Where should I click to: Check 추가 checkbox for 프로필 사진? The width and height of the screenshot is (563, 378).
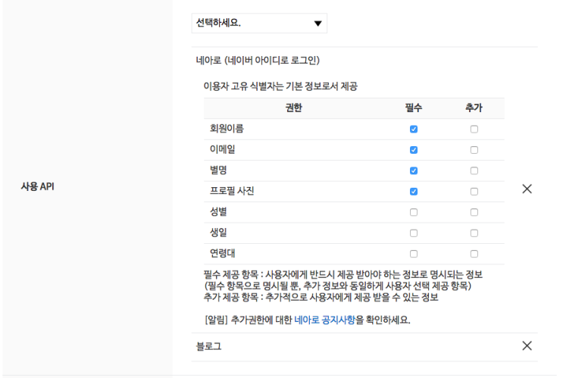click(x=474, y=192)
